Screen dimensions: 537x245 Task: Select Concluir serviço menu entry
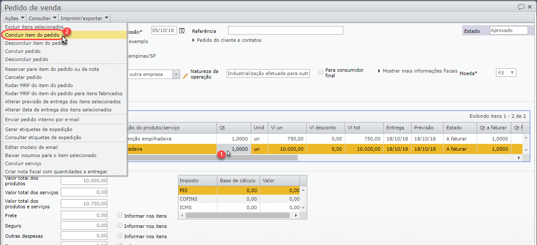click(x=23, y=163)
